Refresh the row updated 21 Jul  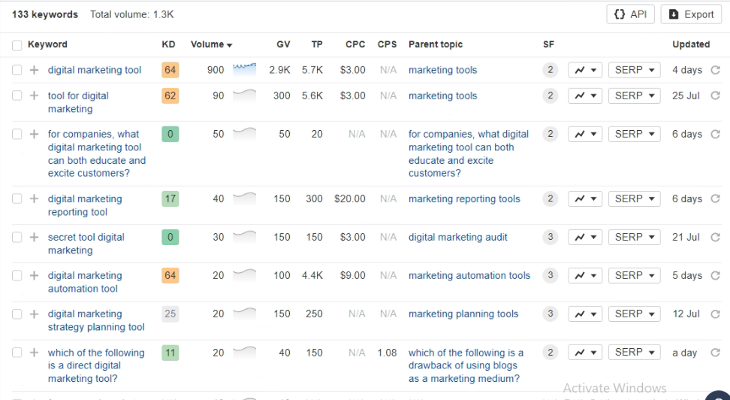tap(715, 238)
